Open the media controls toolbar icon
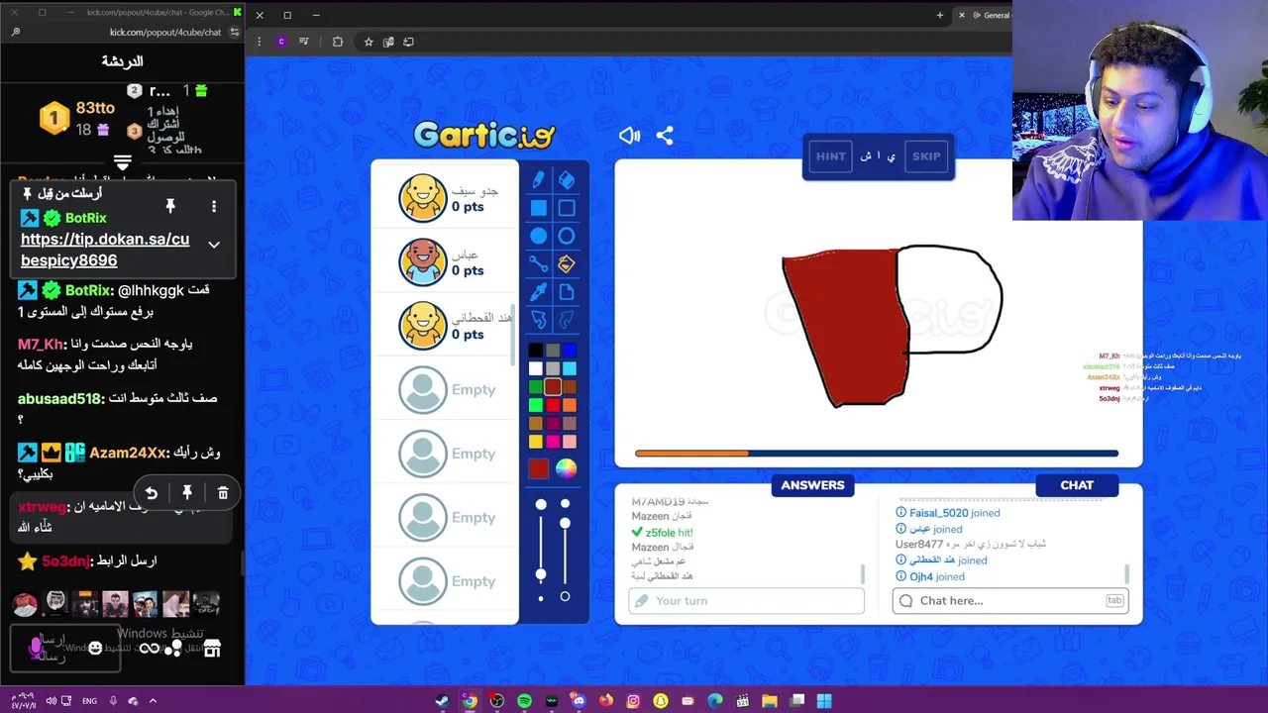The width and height of the screenshot is (1268, 713). pos(304,42)
